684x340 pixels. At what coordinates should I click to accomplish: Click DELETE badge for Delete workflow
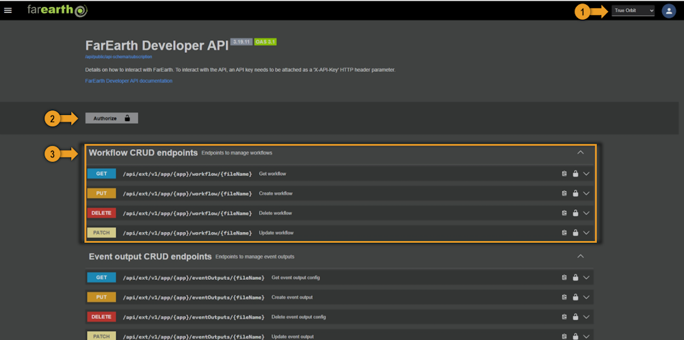point(102,213)
